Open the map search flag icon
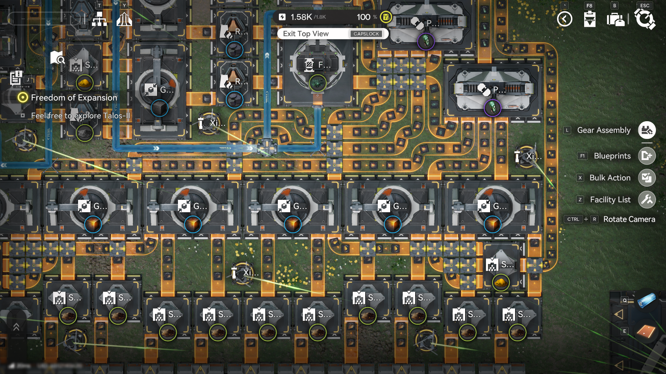Screen dimensions: 666x374 tap(57, 58)
